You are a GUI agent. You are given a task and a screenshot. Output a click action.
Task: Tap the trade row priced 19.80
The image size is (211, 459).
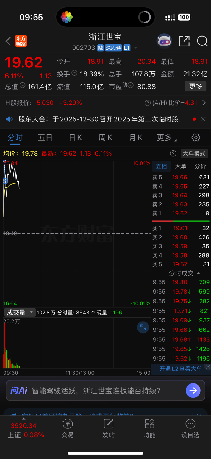181,282
